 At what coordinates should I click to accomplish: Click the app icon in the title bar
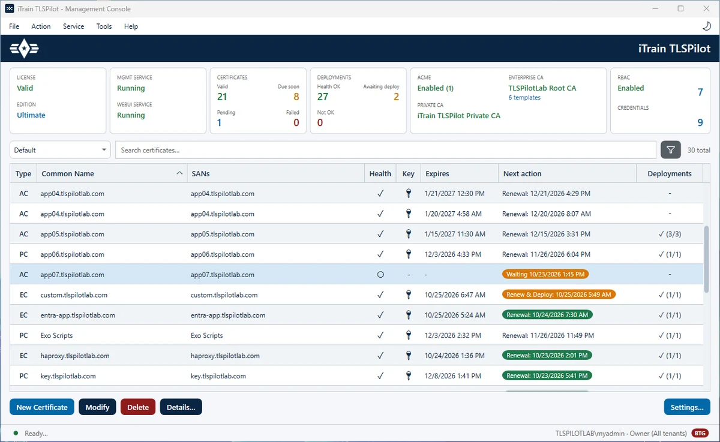click(10, 9)
